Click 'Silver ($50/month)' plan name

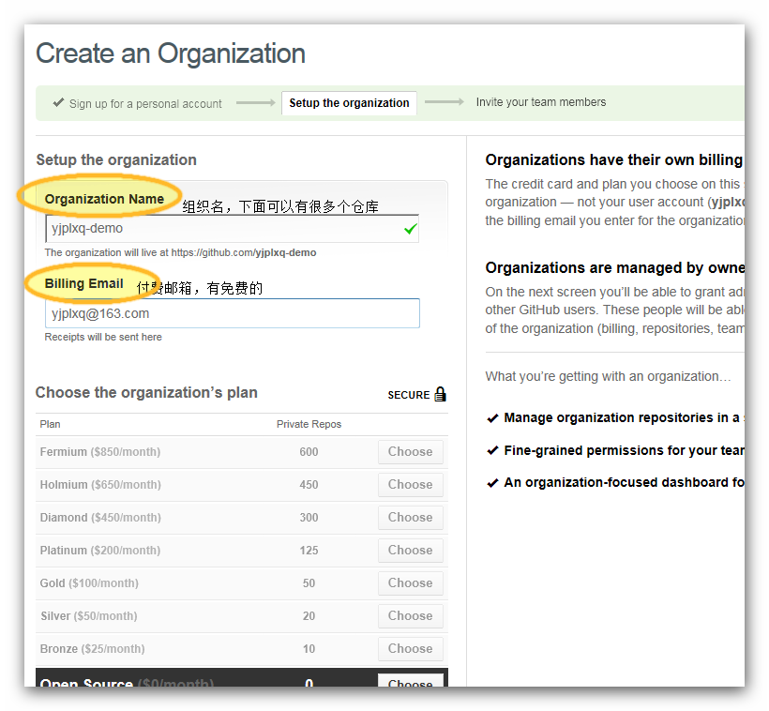(x=89, y=616)
